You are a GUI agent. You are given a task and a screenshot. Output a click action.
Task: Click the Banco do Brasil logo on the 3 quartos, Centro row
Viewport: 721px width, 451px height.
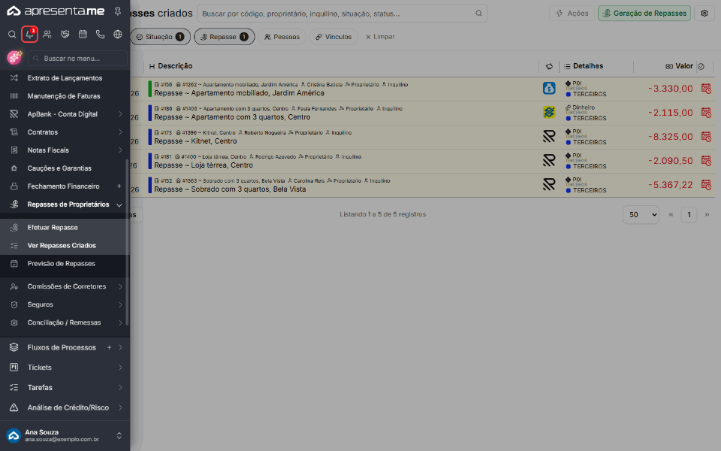(549, 112)
